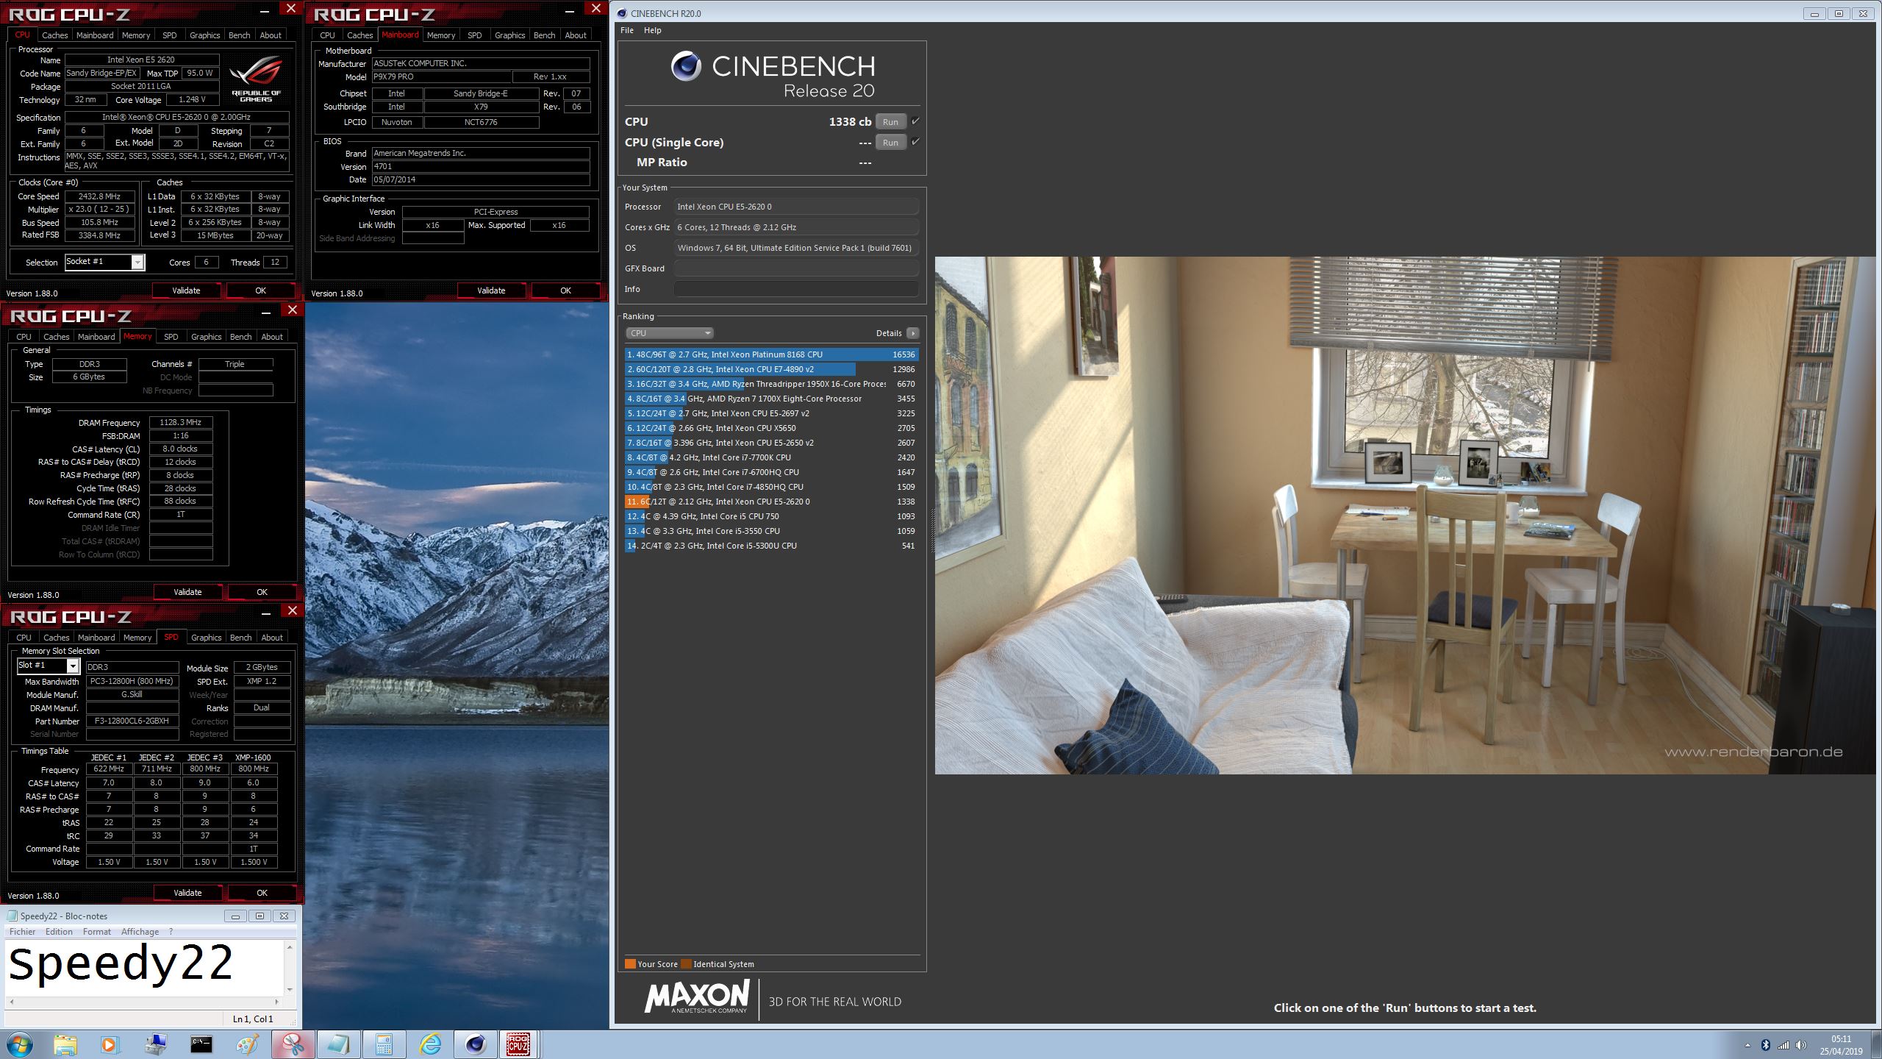Expand ranking Details arrow button
Image resolution: width=1882 pixels, height=1059 pixels.
point(913,333)
